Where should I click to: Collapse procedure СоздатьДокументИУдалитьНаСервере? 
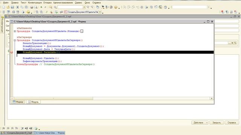pyautogui.click(x=15, y=40)
